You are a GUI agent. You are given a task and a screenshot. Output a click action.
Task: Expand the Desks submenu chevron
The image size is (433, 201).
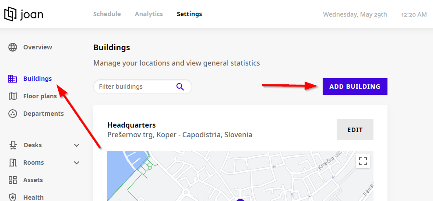[77, 146]
